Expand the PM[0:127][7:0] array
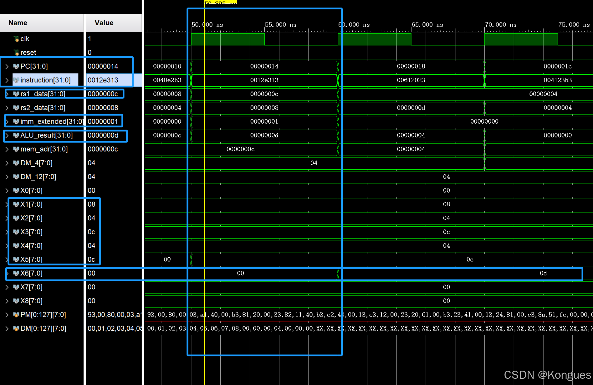The height and width of the screenshot is (385, 593). point(7,315)
